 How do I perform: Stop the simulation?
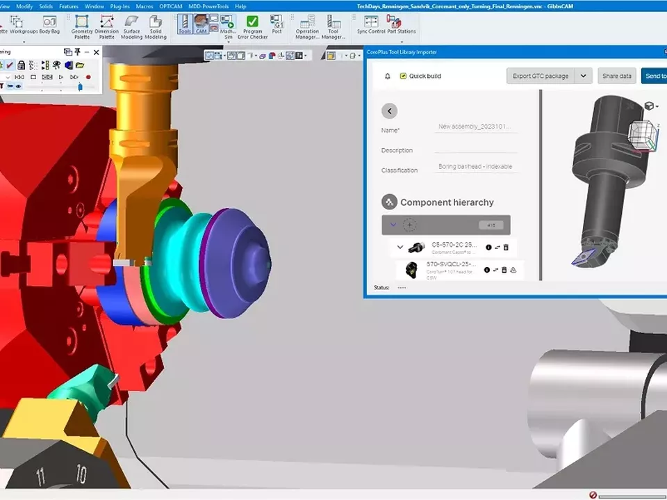[x=33, y=77]
